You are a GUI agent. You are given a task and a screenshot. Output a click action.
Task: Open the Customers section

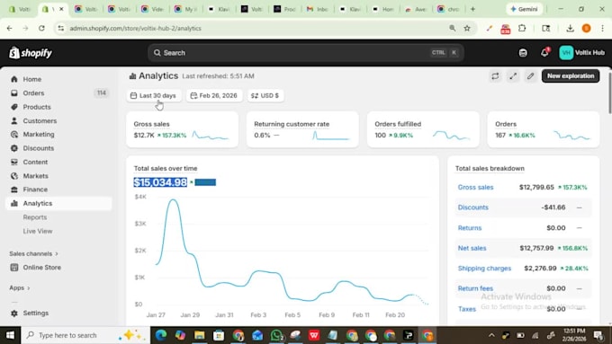point(40,120)
